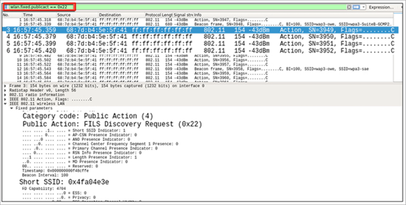Viewport: 406px width, 205px height.
Task: Apply the display filter with the arrow icon
Action: (x=356, y=7)
